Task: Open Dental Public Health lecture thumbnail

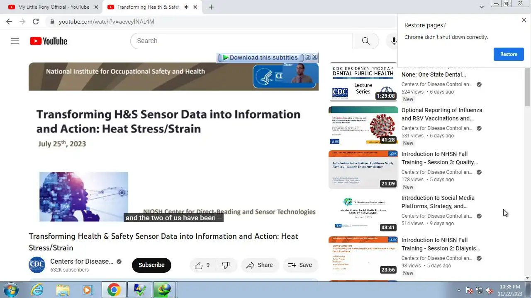Action: point(363,82)
